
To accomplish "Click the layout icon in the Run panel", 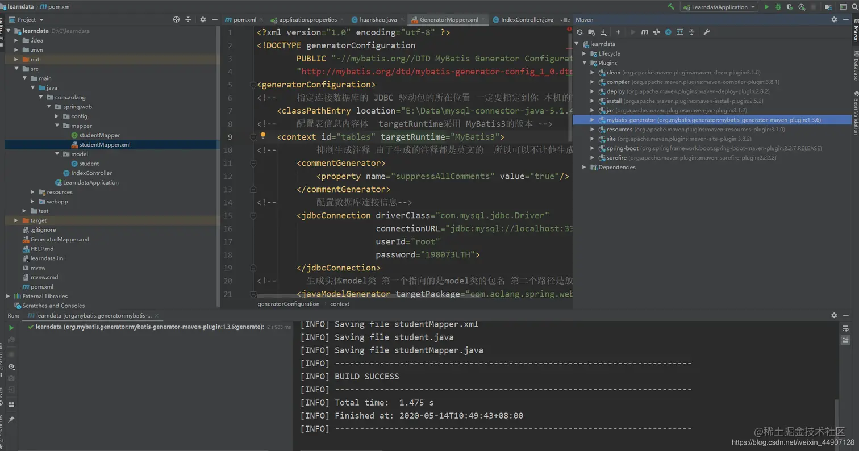I will [x=11, y=404].
